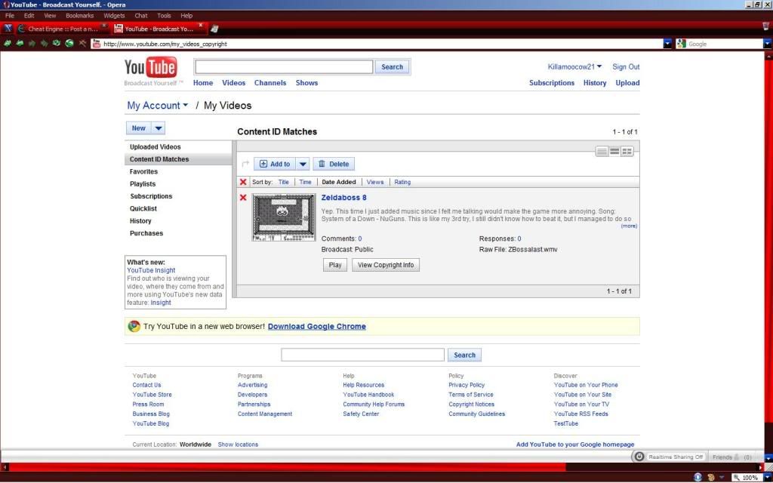Open the Bookmarks menu
The width and height of the screenshot is (773, 483).
click(x=79, y=15)
